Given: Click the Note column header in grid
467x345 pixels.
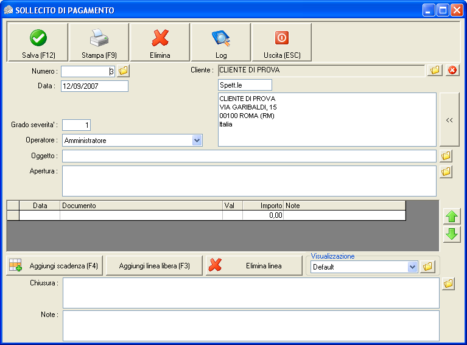Looking at the screenshot, I should pyautogui.click(x=344, y=206).
